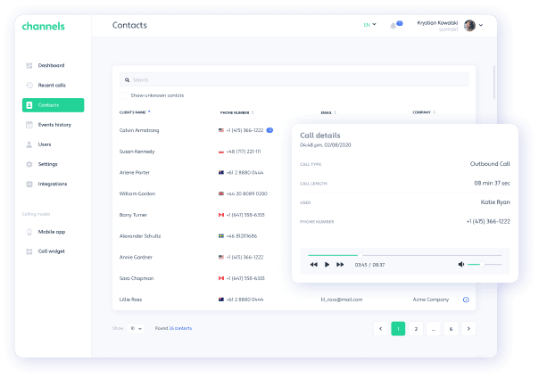
Task: Select Contacts in the sidebar
Action: [53, 105]
